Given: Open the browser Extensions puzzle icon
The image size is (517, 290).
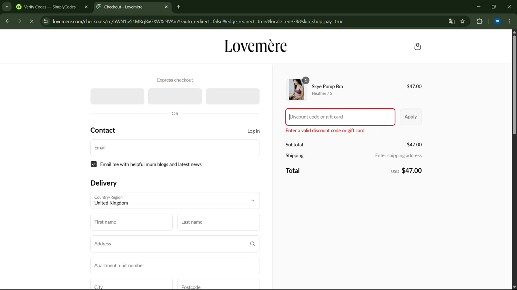Looking at the screenshot, I should click(479, 21).
